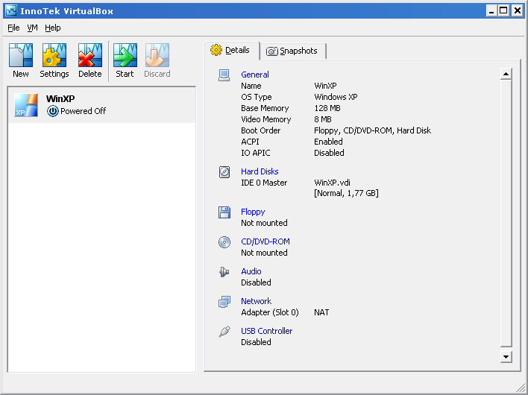Click the Floppy diskette icon
This screenshot has width=528, height=395.
pyautogui.click(x=224, y=212)
